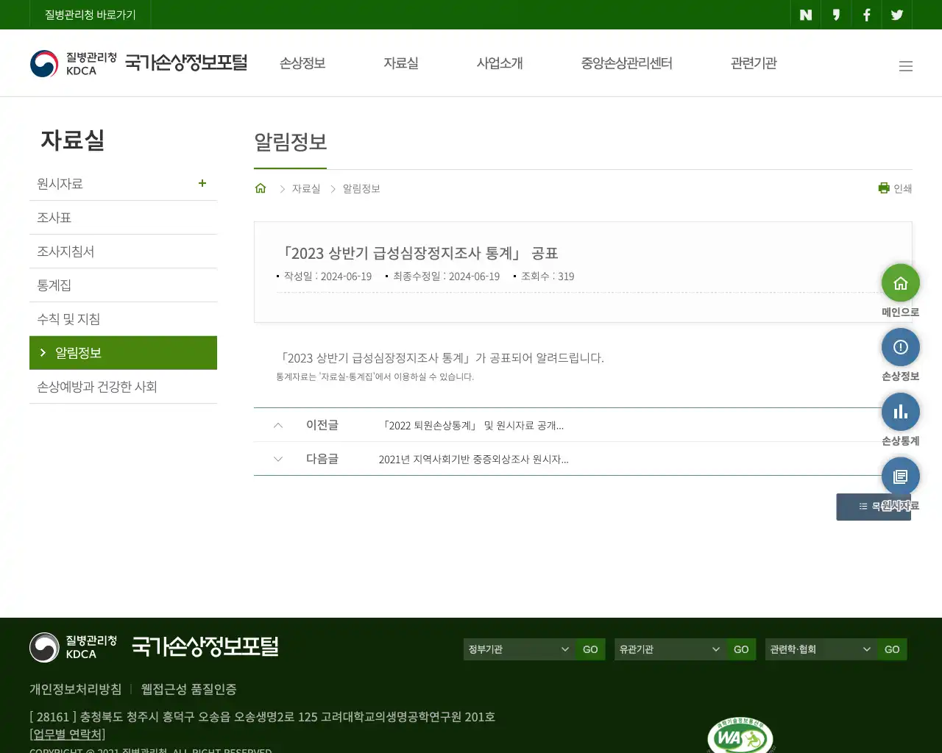Click the up chevron beside 이전글
Viewport: 942px width, 753px height.
tap(278, 425)
